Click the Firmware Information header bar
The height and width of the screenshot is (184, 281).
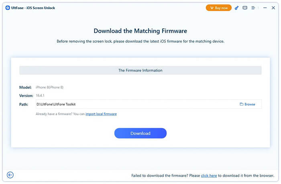point(140,70)
